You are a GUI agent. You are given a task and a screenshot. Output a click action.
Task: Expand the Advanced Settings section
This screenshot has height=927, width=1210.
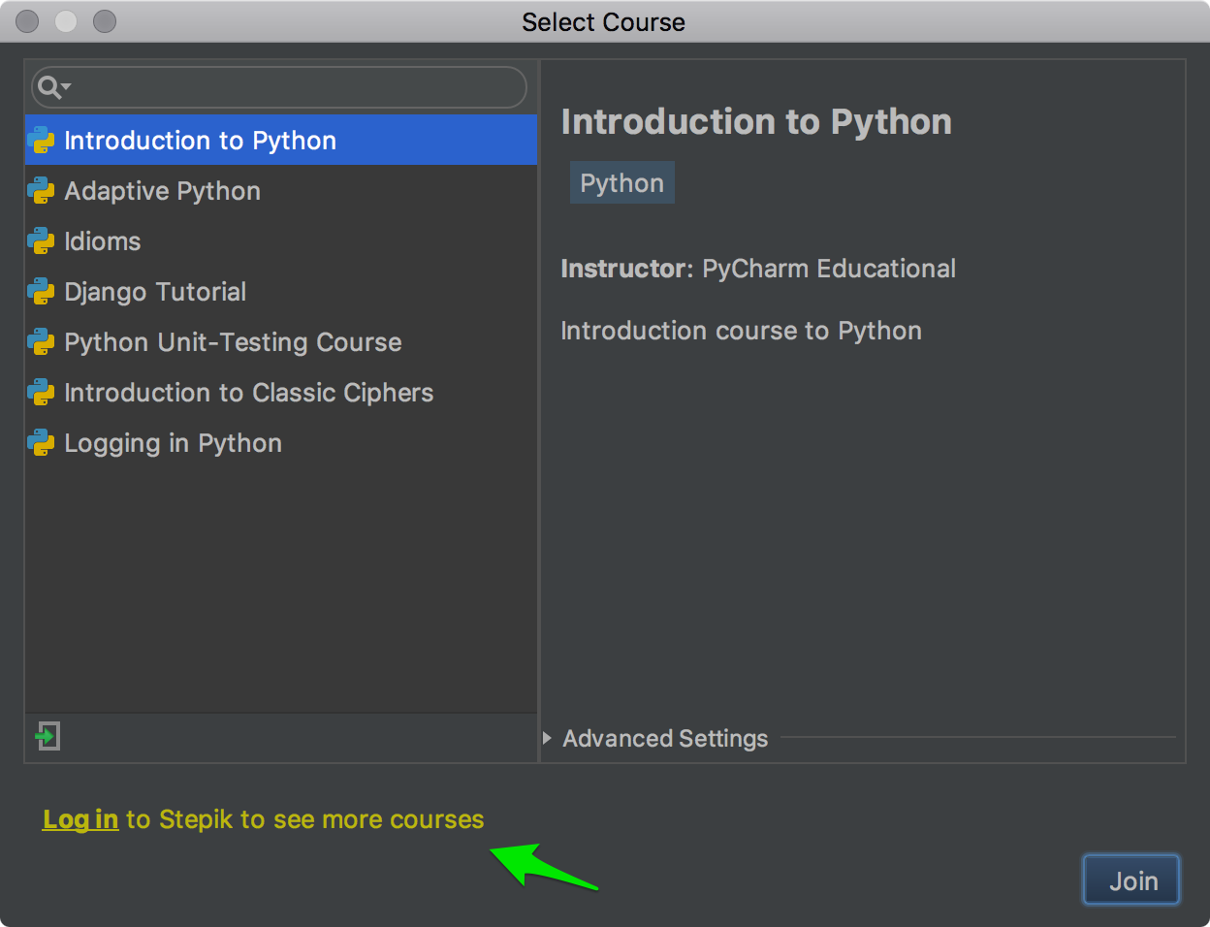point(547,738)
